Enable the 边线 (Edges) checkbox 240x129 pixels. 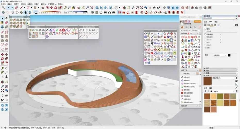pos(205,29)
